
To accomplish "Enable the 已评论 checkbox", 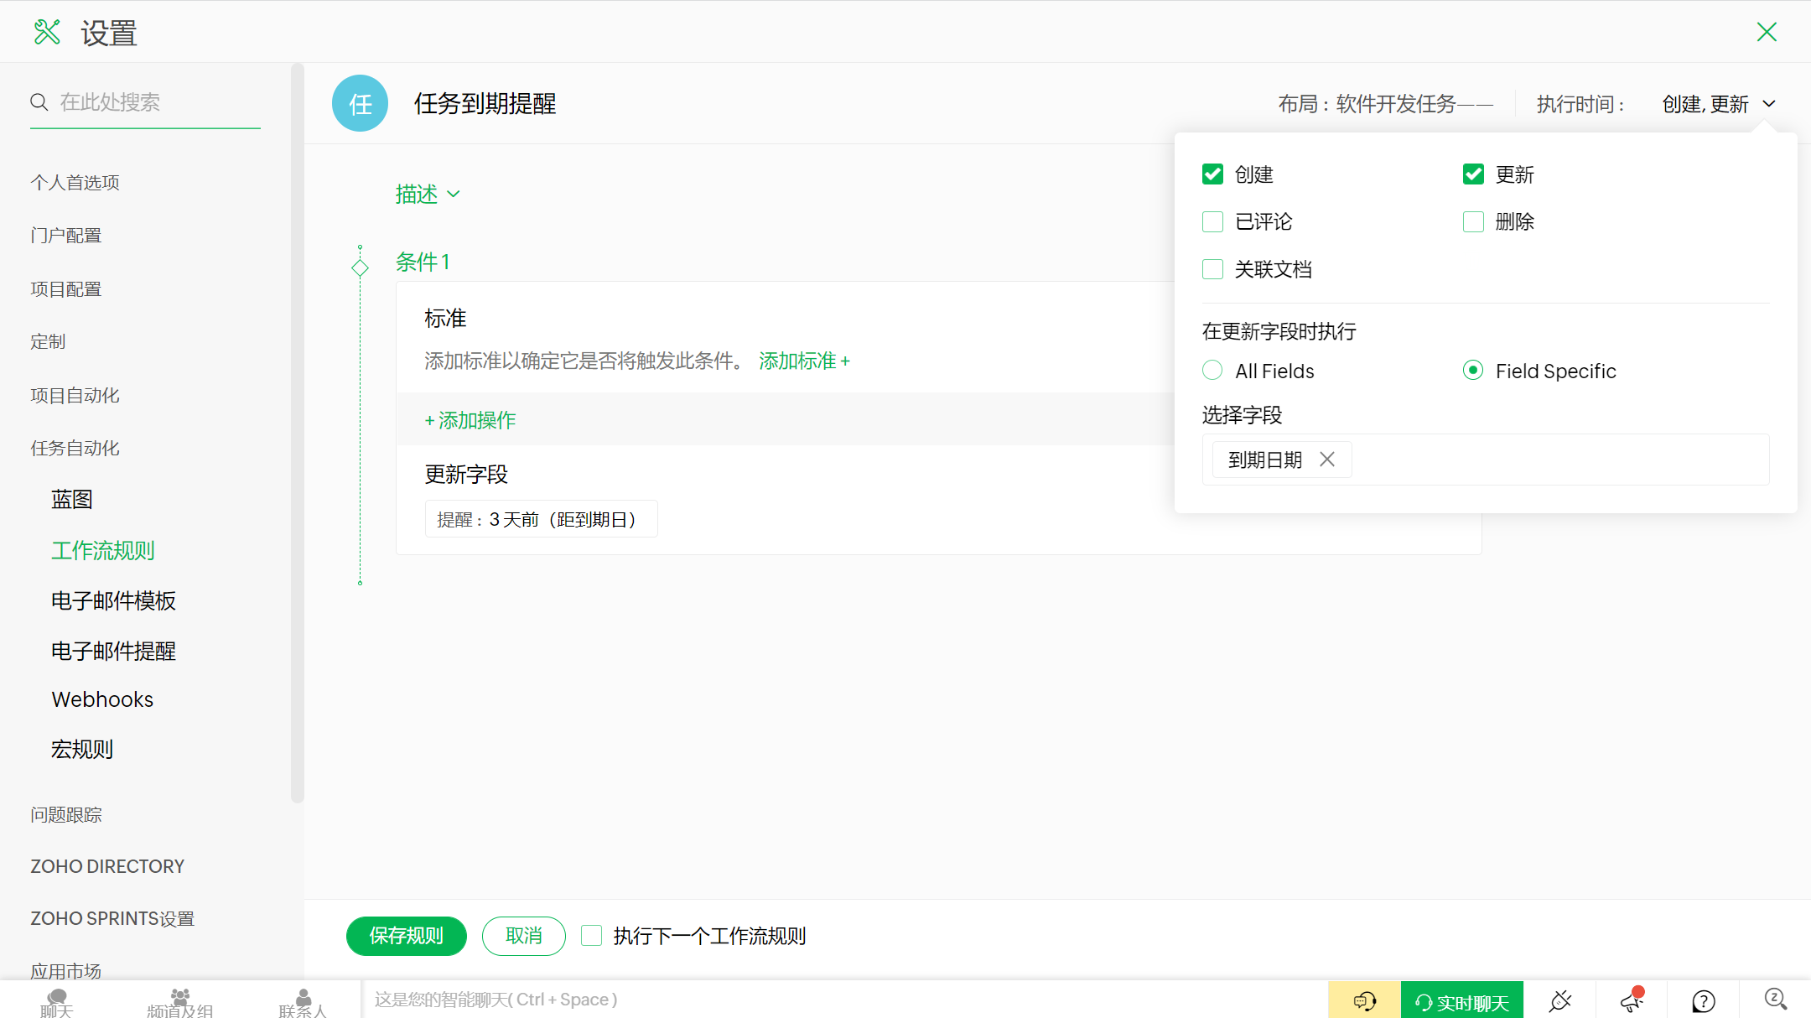I will (1212, 222).
